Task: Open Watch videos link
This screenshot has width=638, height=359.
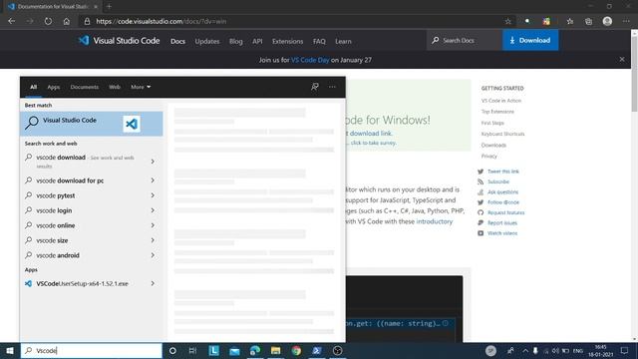Action: 502,233
